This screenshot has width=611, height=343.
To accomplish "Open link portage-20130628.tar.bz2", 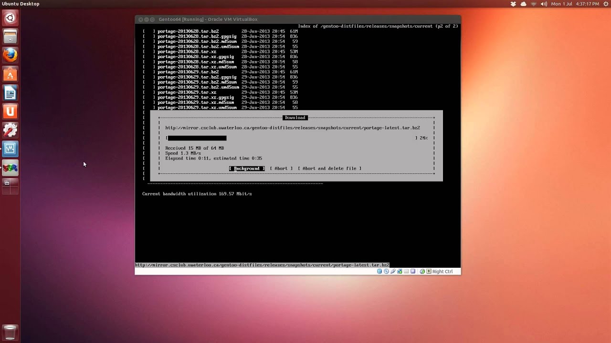I will click(188, 31).
